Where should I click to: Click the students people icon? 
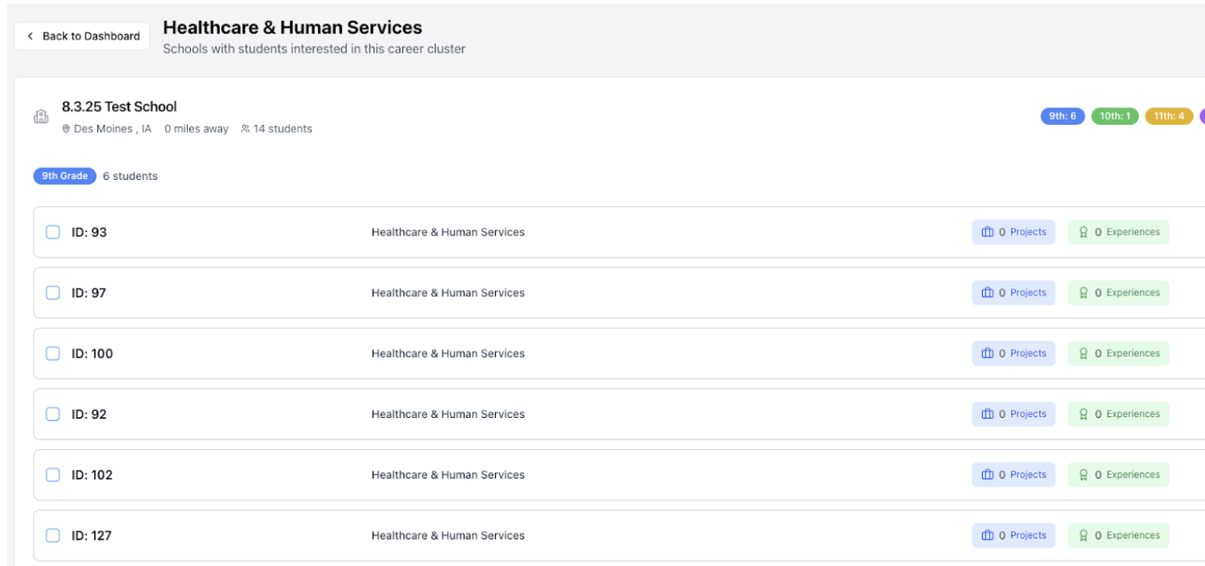[245, 129]
